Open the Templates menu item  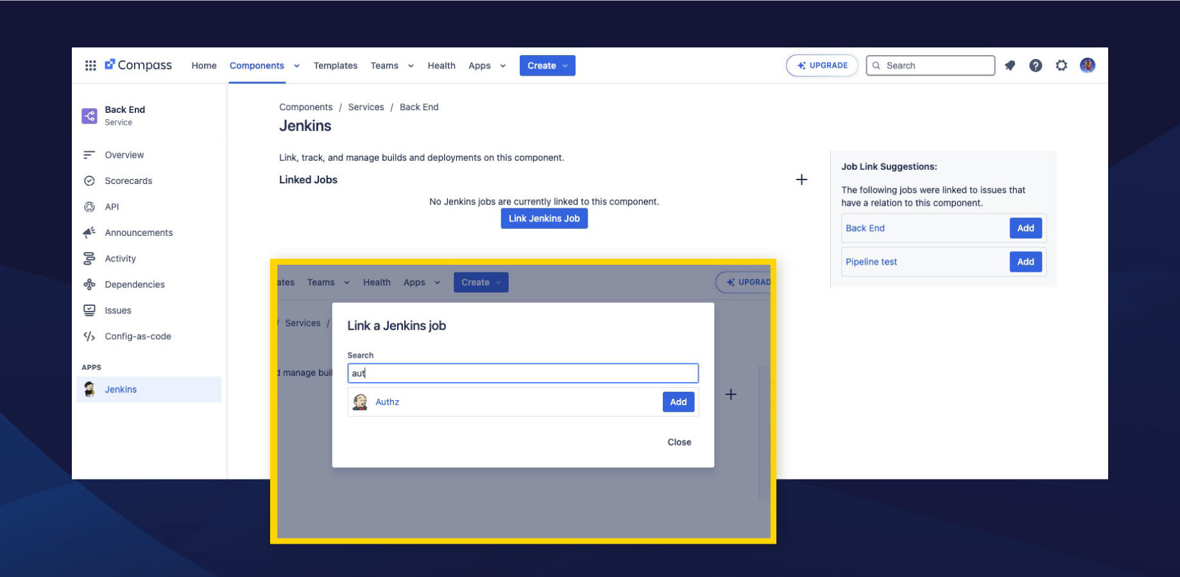pyautogui.click(x=336, y=65)
